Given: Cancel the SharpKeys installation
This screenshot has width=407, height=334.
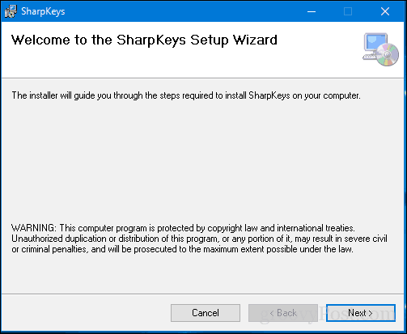Looking at the screenshot, I should (x=206, y=313).
